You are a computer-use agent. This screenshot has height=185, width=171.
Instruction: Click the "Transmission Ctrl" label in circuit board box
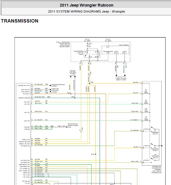click(108, 52)
